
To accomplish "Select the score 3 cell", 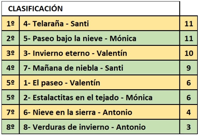I will tap(189, 127).
